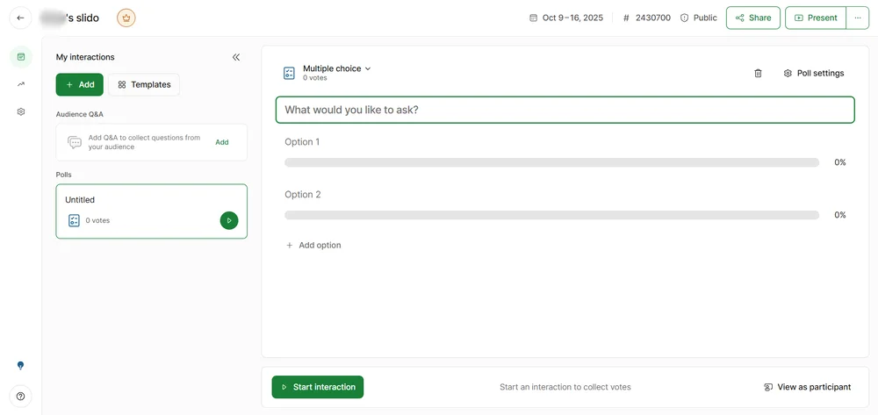Open the analytics sidebar icon
The height and width of the screenshot is (415, 878).
coord(21,84)
